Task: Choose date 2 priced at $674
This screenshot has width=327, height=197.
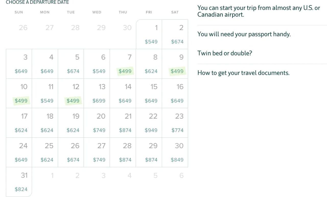Action: click(x=175, y=34)
